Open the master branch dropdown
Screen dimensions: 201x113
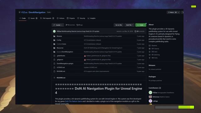[x=58, y=25]
